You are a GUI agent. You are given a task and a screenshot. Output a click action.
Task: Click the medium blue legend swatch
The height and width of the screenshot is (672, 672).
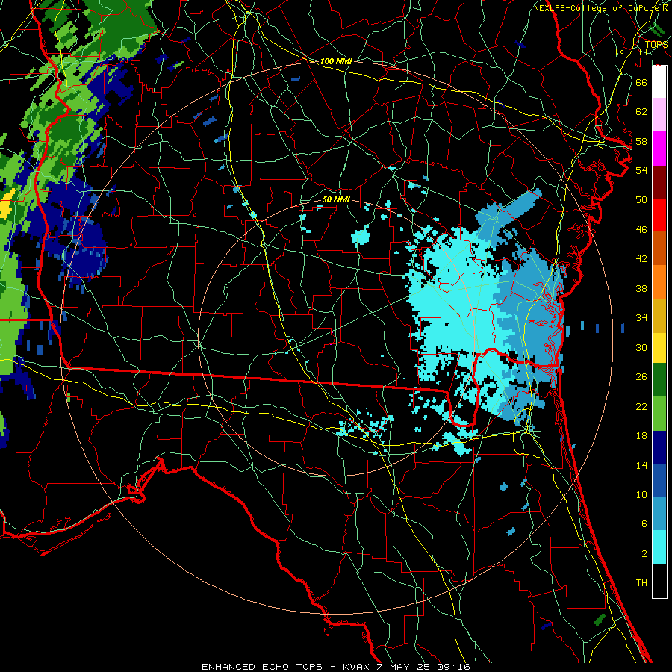[659, 480]
